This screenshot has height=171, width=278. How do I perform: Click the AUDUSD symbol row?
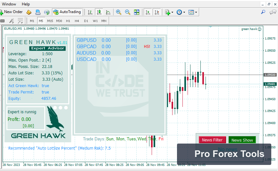click(119, 53)
